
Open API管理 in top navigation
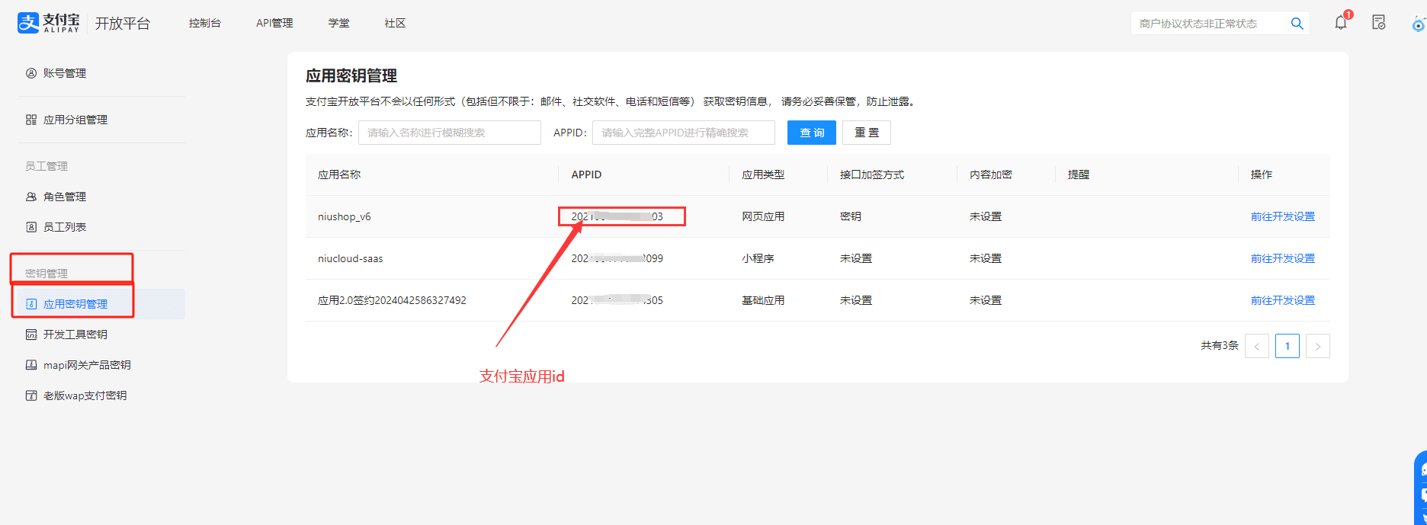(274, 23)
